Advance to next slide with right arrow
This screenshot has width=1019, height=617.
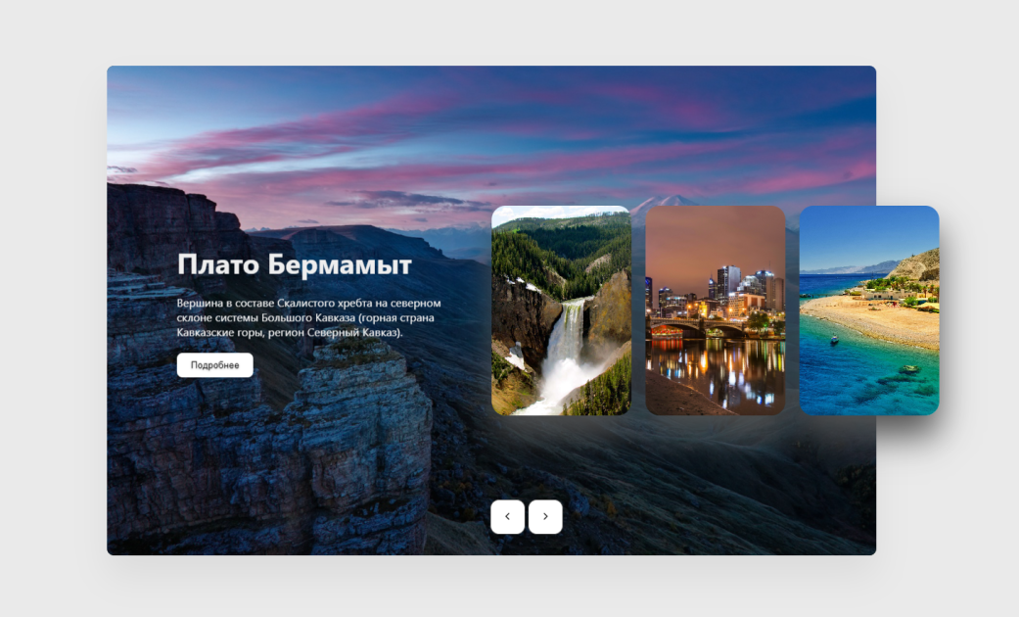[545, 517]
